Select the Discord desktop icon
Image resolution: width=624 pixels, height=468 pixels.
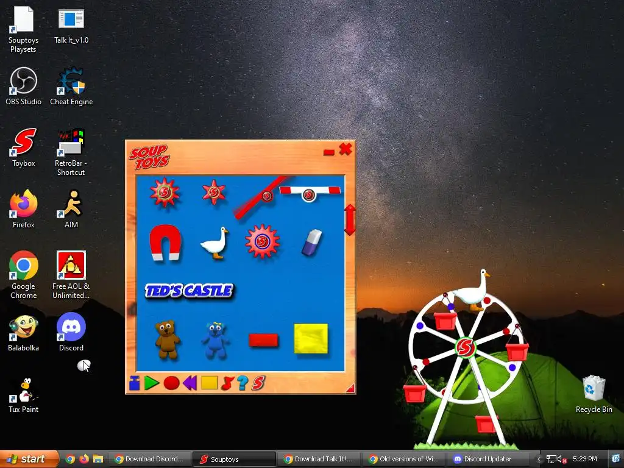[x=71, y=331]
